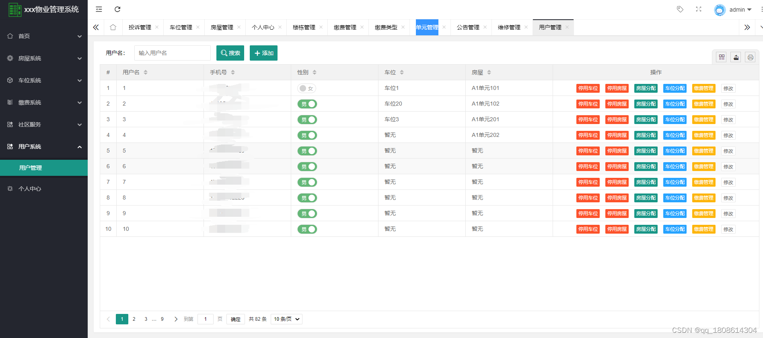Sort by 房屋 column arrows
Image resolution: width=763 pixels, height=338 pixels.
pos(489,72)
